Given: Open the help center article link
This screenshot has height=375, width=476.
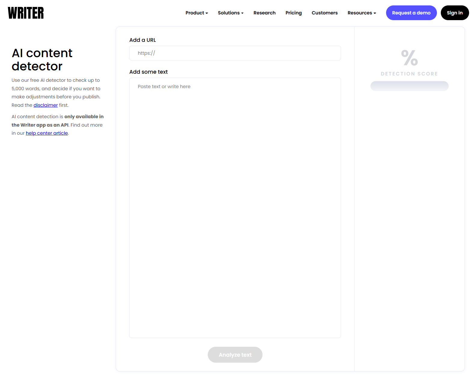Looking at the screenshot, I should pyautogui.click(x=47, y=133).
